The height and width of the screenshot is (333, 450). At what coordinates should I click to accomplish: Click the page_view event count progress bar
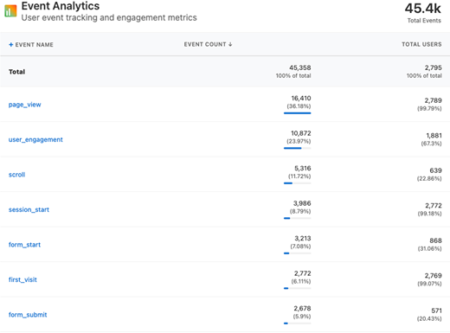297,113
